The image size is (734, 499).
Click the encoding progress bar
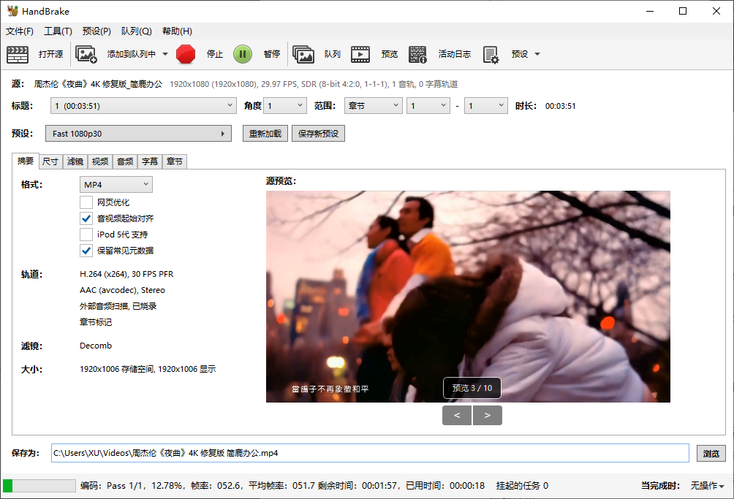point(39,486)
